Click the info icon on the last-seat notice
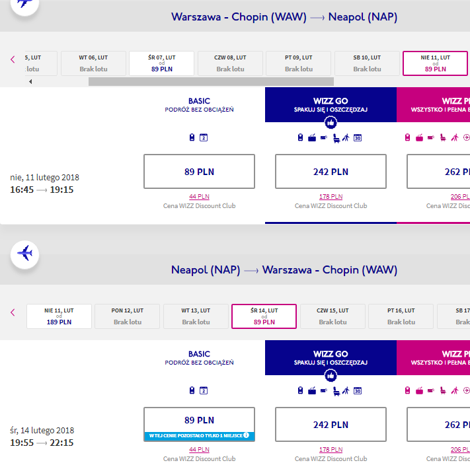Image resolution: width=470 pixels, height=467 pixels. click(246, 435)
